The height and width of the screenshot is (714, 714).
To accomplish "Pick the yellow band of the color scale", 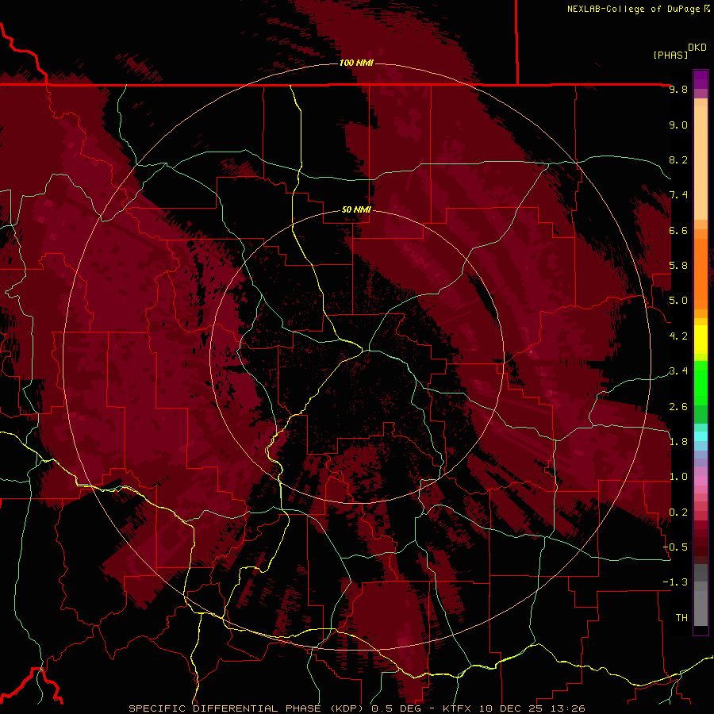I will click(701, 340).
